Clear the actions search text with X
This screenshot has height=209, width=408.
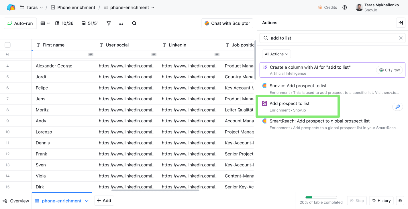coord(401,38)
